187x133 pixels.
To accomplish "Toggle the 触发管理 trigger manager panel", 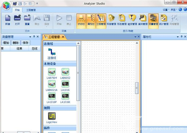I will tap(132, 20).
